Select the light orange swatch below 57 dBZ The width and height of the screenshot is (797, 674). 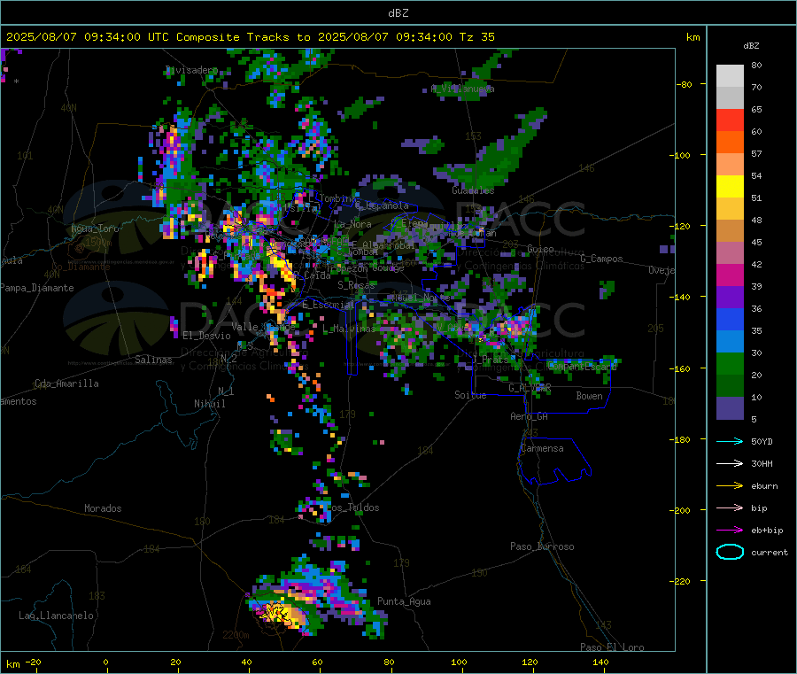click(x=730, y=165)
